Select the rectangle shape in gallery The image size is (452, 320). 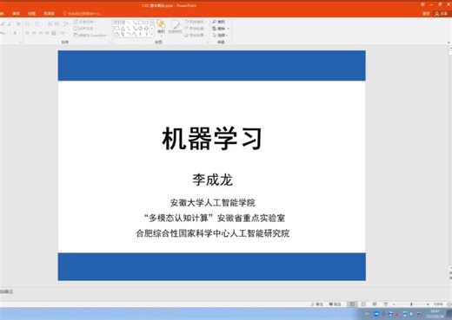click(x=141, y=23)
